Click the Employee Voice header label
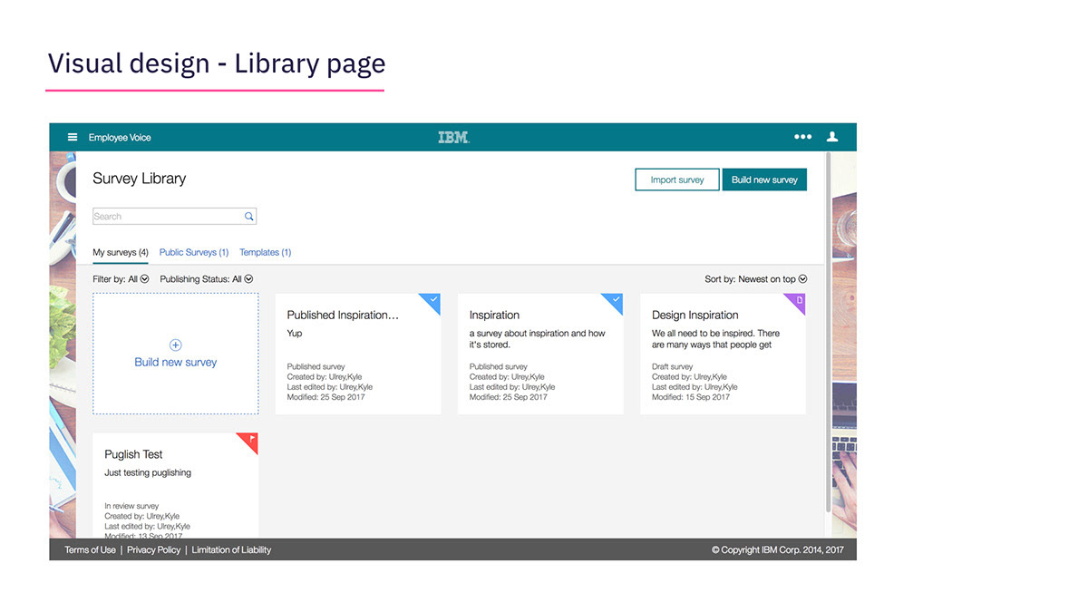 click(120, 138)
